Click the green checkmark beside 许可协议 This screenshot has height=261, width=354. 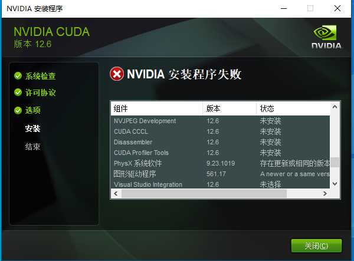[18, 92]
